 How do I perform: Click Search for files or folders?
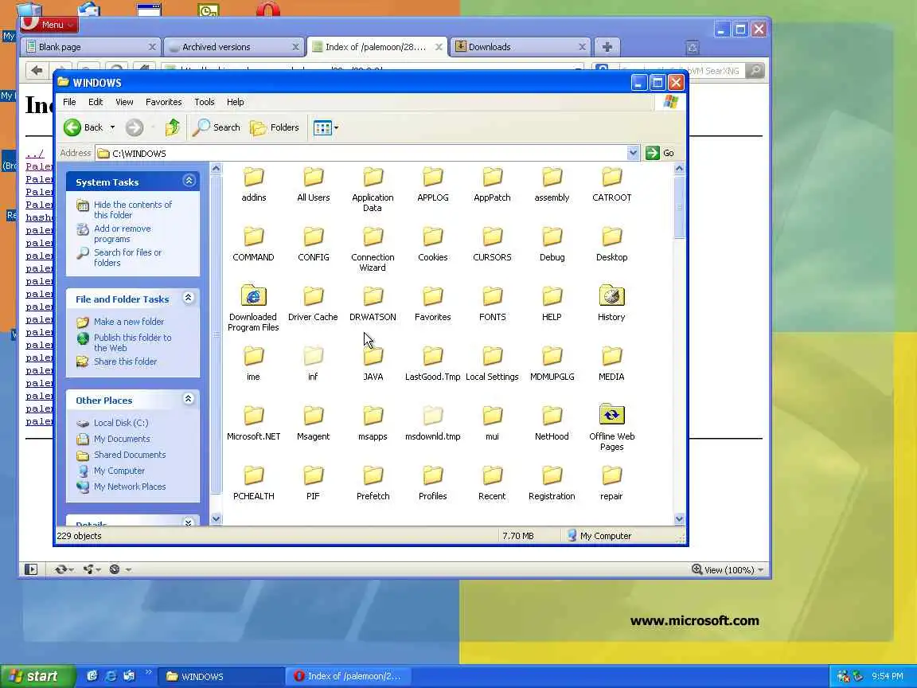(127, 257)
